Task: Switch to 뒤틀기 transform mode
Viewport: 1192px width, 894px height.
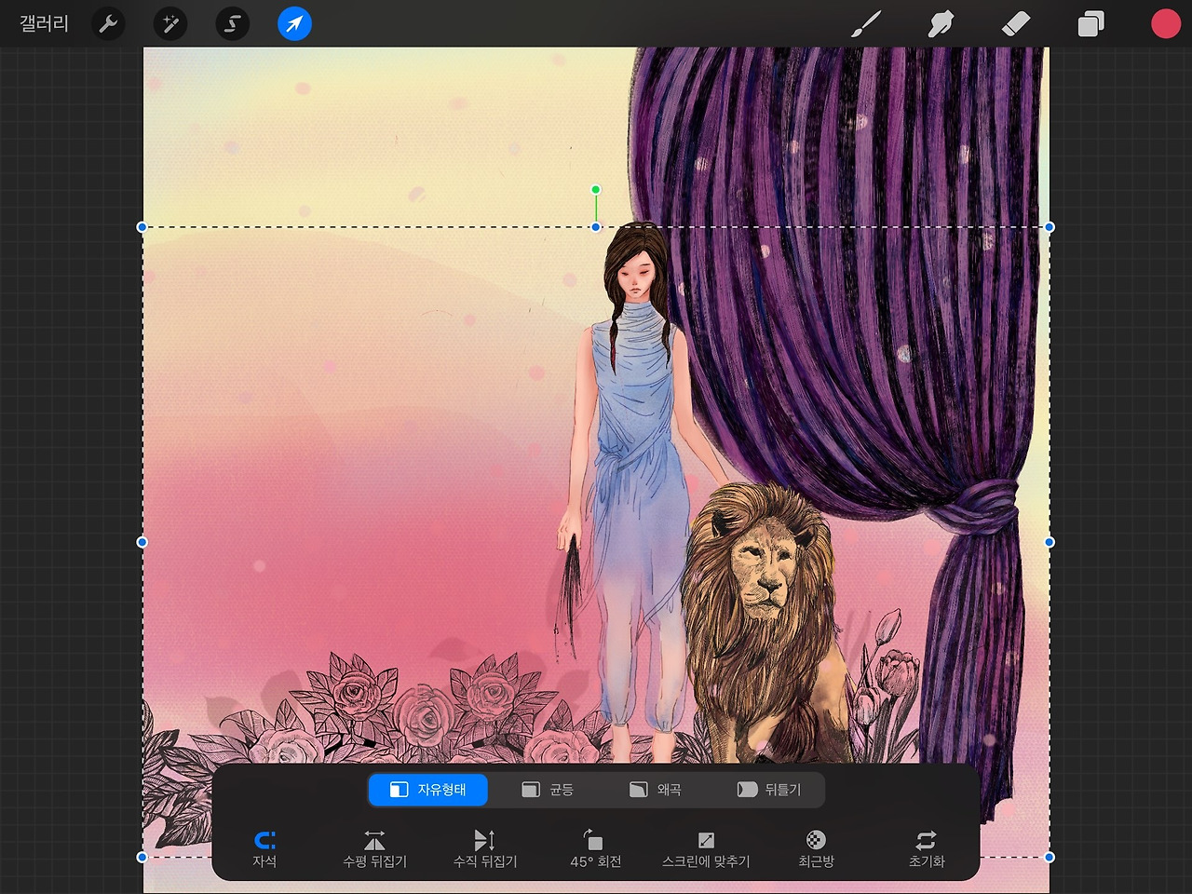Action: tap(769, 790)
